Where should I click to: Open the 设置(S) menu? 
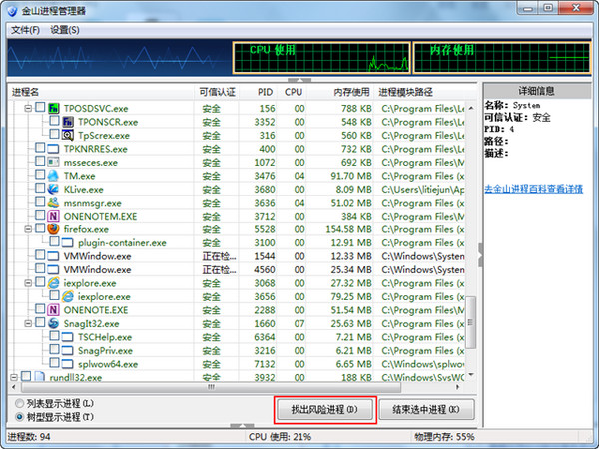[65, 29]
